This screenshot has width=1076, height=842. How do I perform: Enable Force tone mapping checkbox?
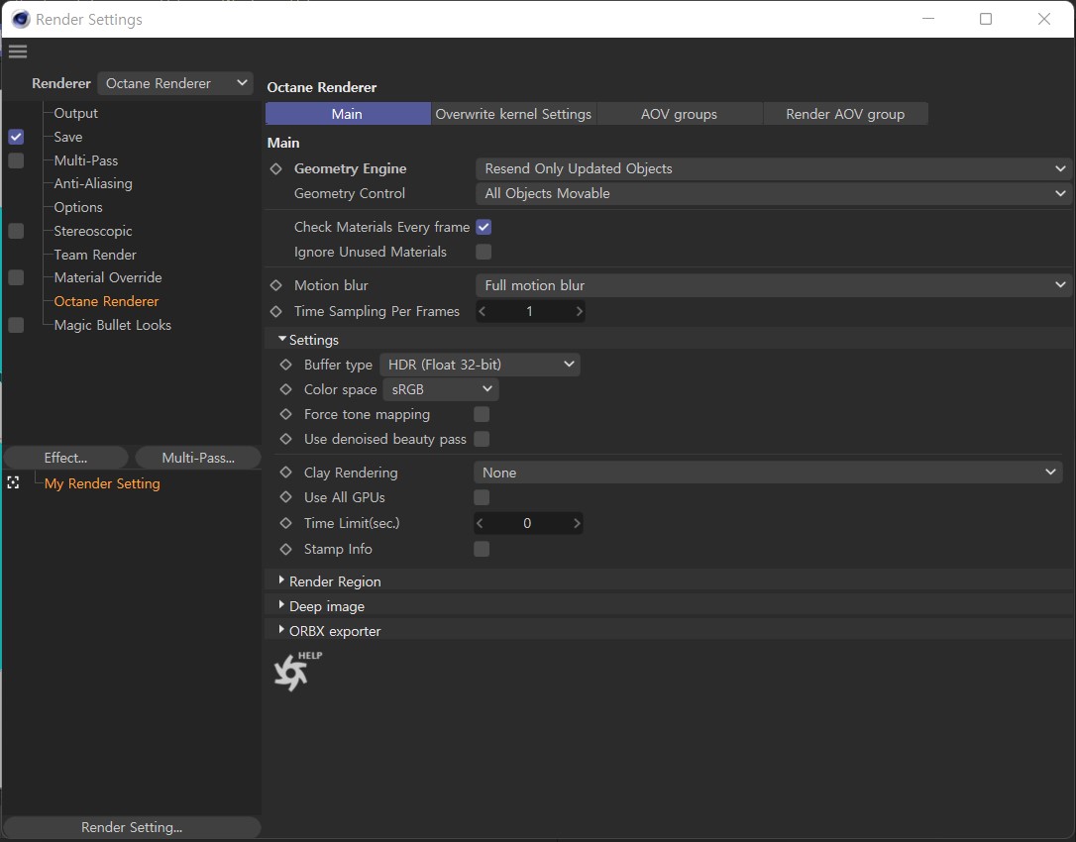(x=482, y=414)
